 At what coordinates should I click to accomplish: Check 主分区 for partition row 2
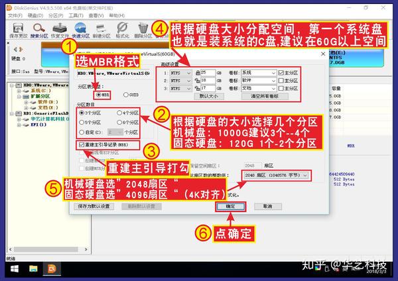coord(281,81)
